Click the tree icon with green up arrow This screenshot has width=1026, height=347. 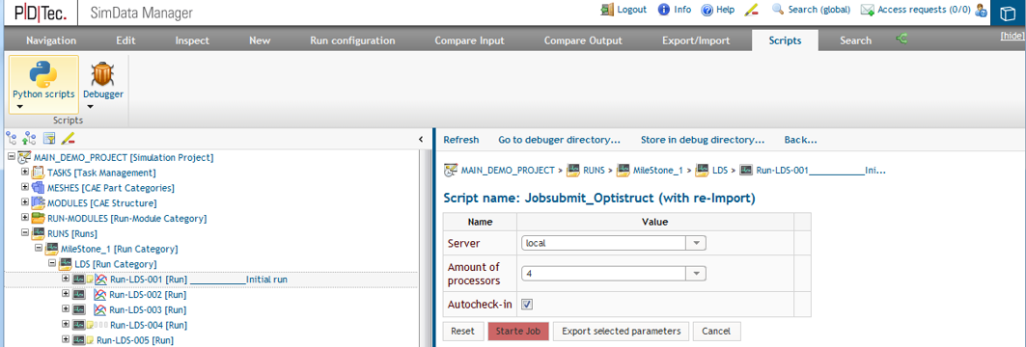click(29, 138)
